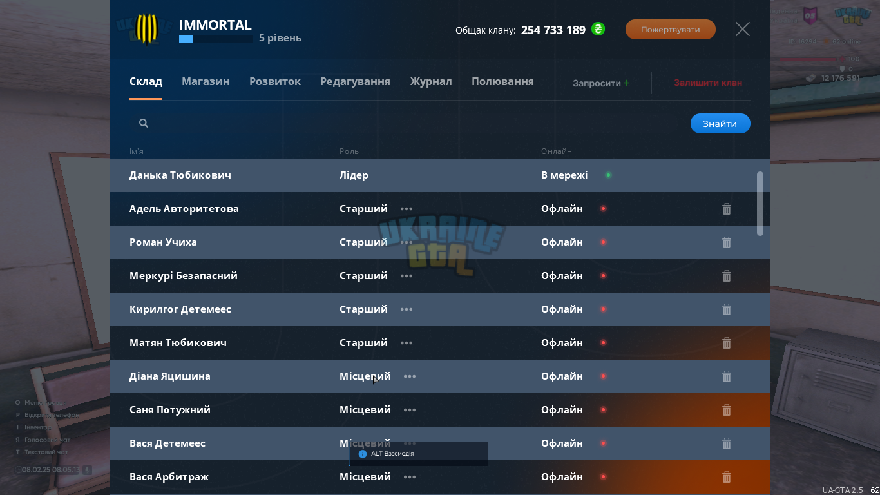Click the Лідер role label

pos(354,175)
